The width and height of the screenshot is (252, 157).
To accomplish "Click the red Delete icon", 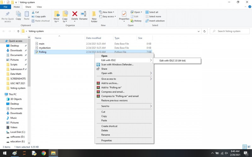I will click(75, 14).
